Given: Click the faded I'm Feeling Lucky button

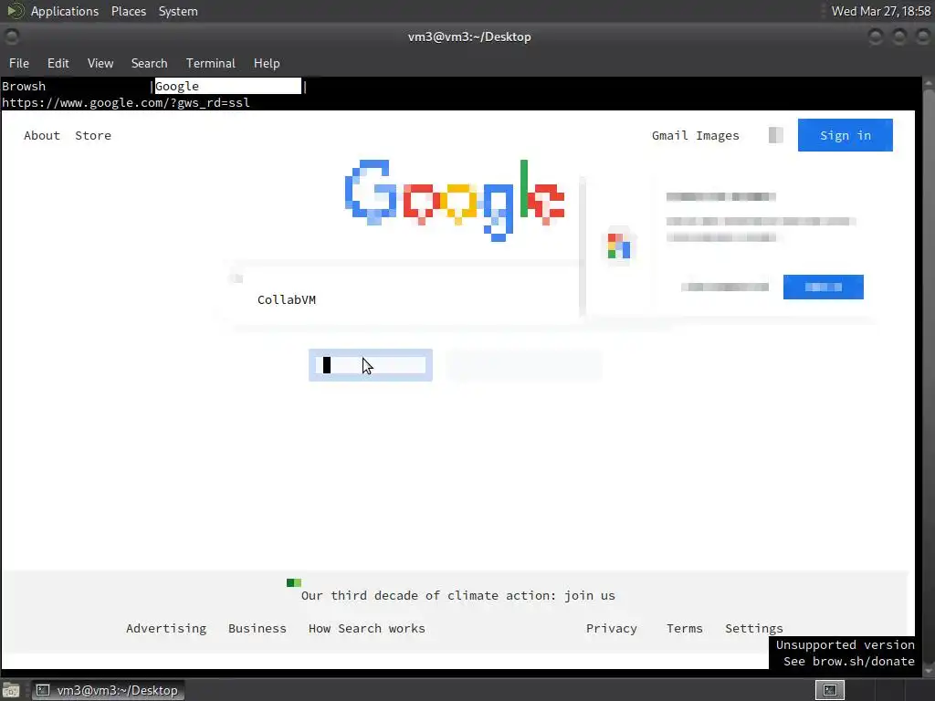Looking at the screenshot, I should (x=524, y=365).
